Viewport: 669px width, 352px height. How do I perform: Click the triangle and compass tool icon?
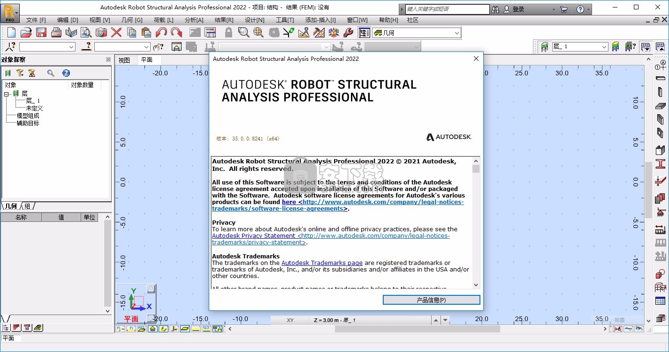coord(304,32)
